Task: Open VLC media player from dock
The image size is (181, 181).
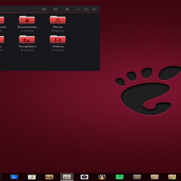Action: click(102, 177)
